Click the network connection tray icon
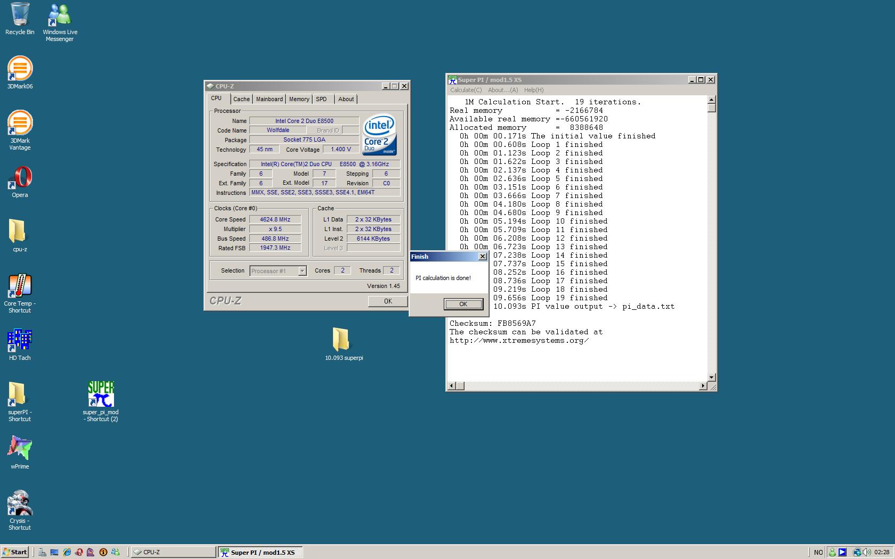This screenshot has width=895, height=559. [857, 552]
